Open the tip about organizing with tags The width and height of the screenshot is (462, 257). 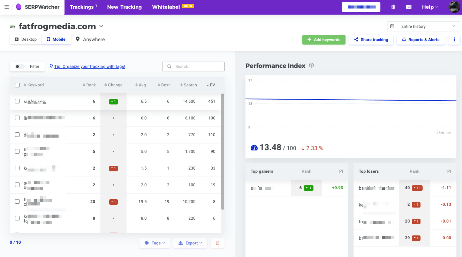coord(90,67)
